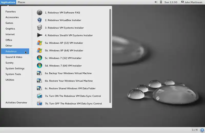The image size is (205, 133).
Task: Open the John Martinson user menu
Action: pyautogui.click(x=193, y=2)
